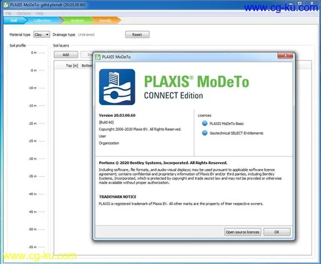The image size is (321, 264).
Task: Click the Copyright 2006-2020 Plaxis BV line
Action: (x=140, y=129)
